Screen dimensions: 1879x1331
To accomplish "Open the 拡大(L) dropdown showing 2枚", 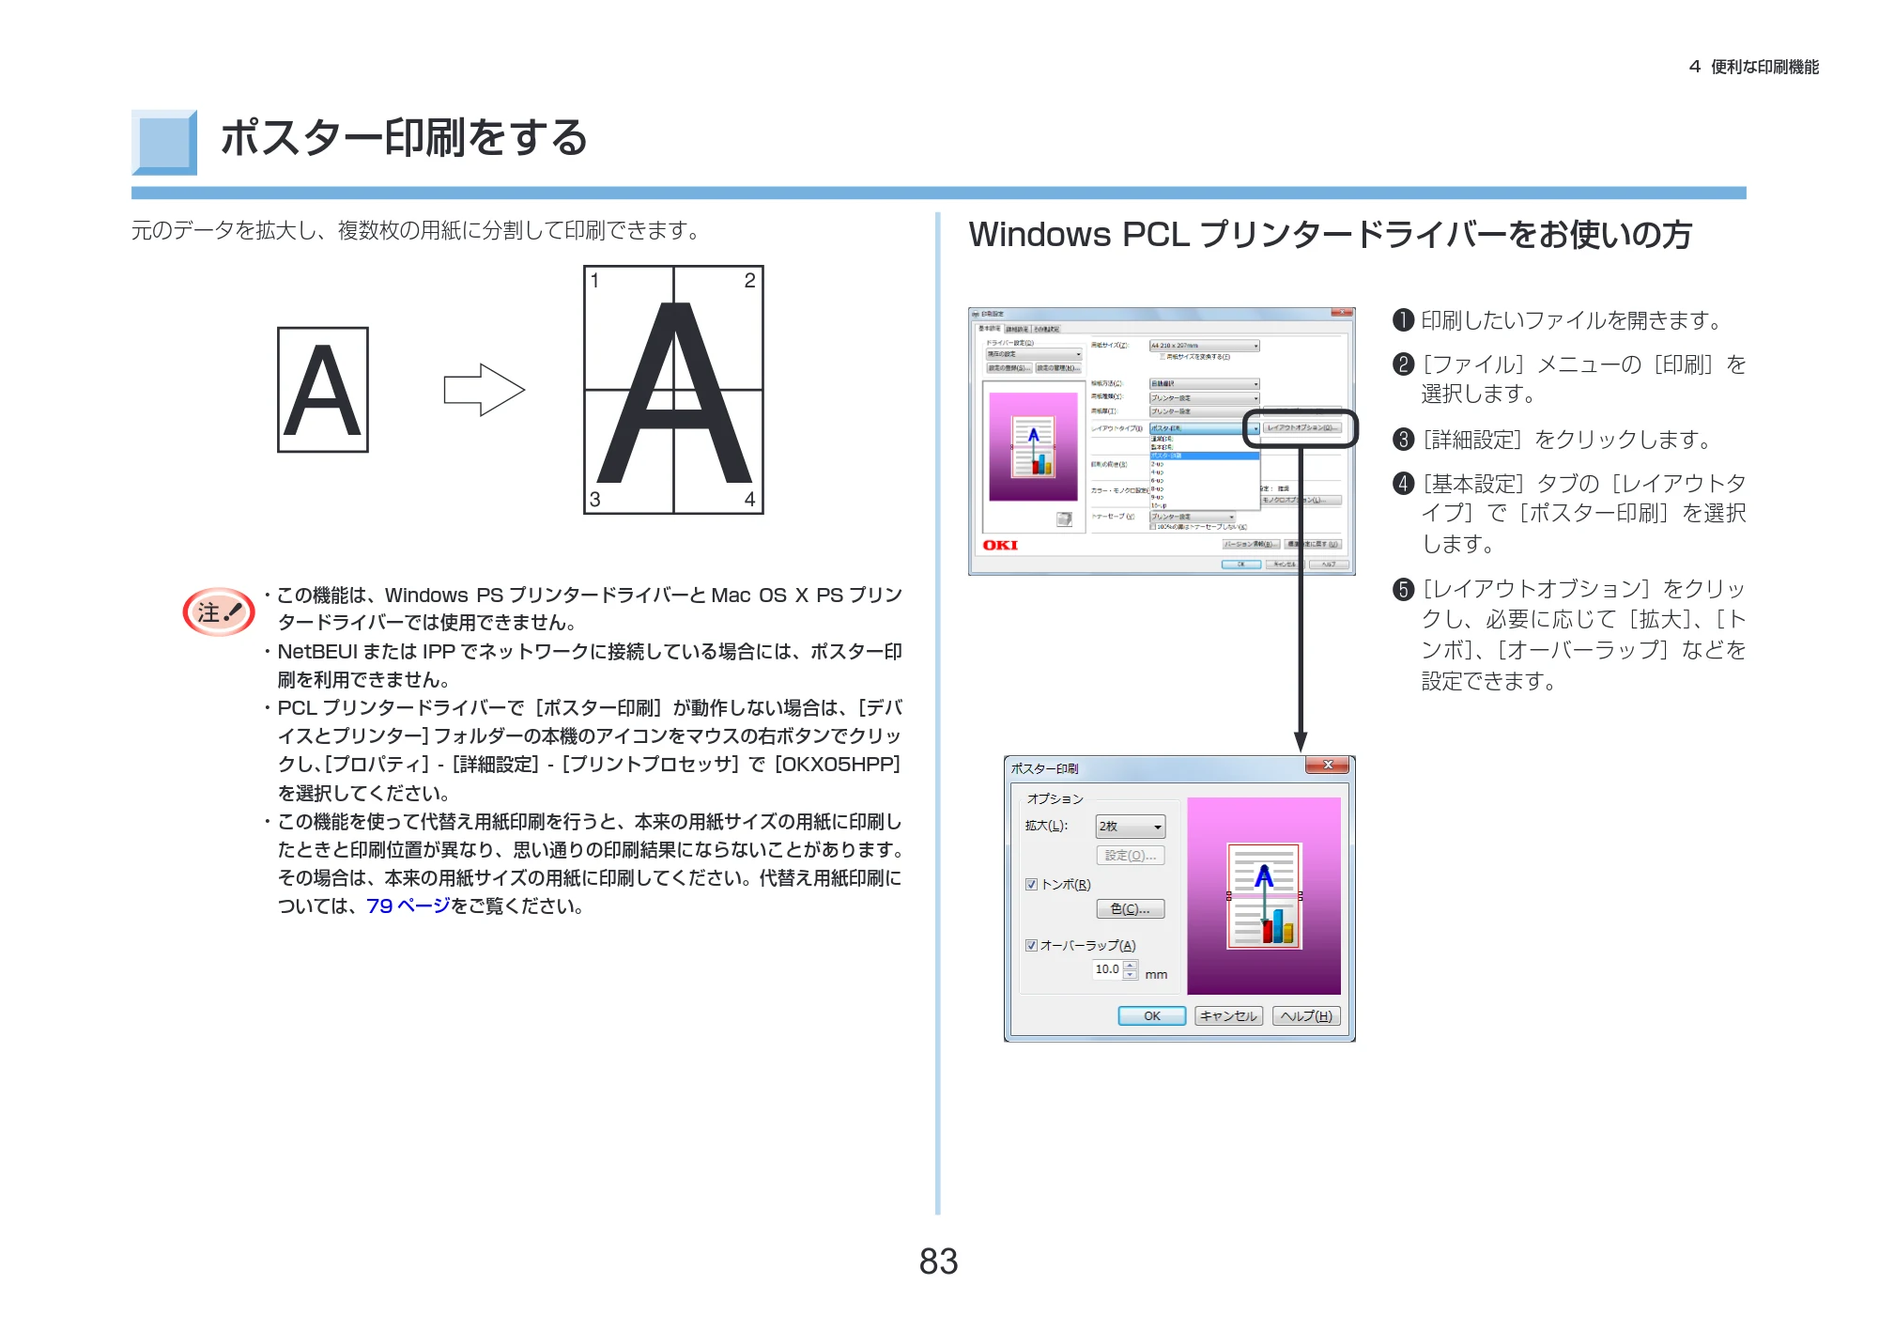I will point(1131,827).
